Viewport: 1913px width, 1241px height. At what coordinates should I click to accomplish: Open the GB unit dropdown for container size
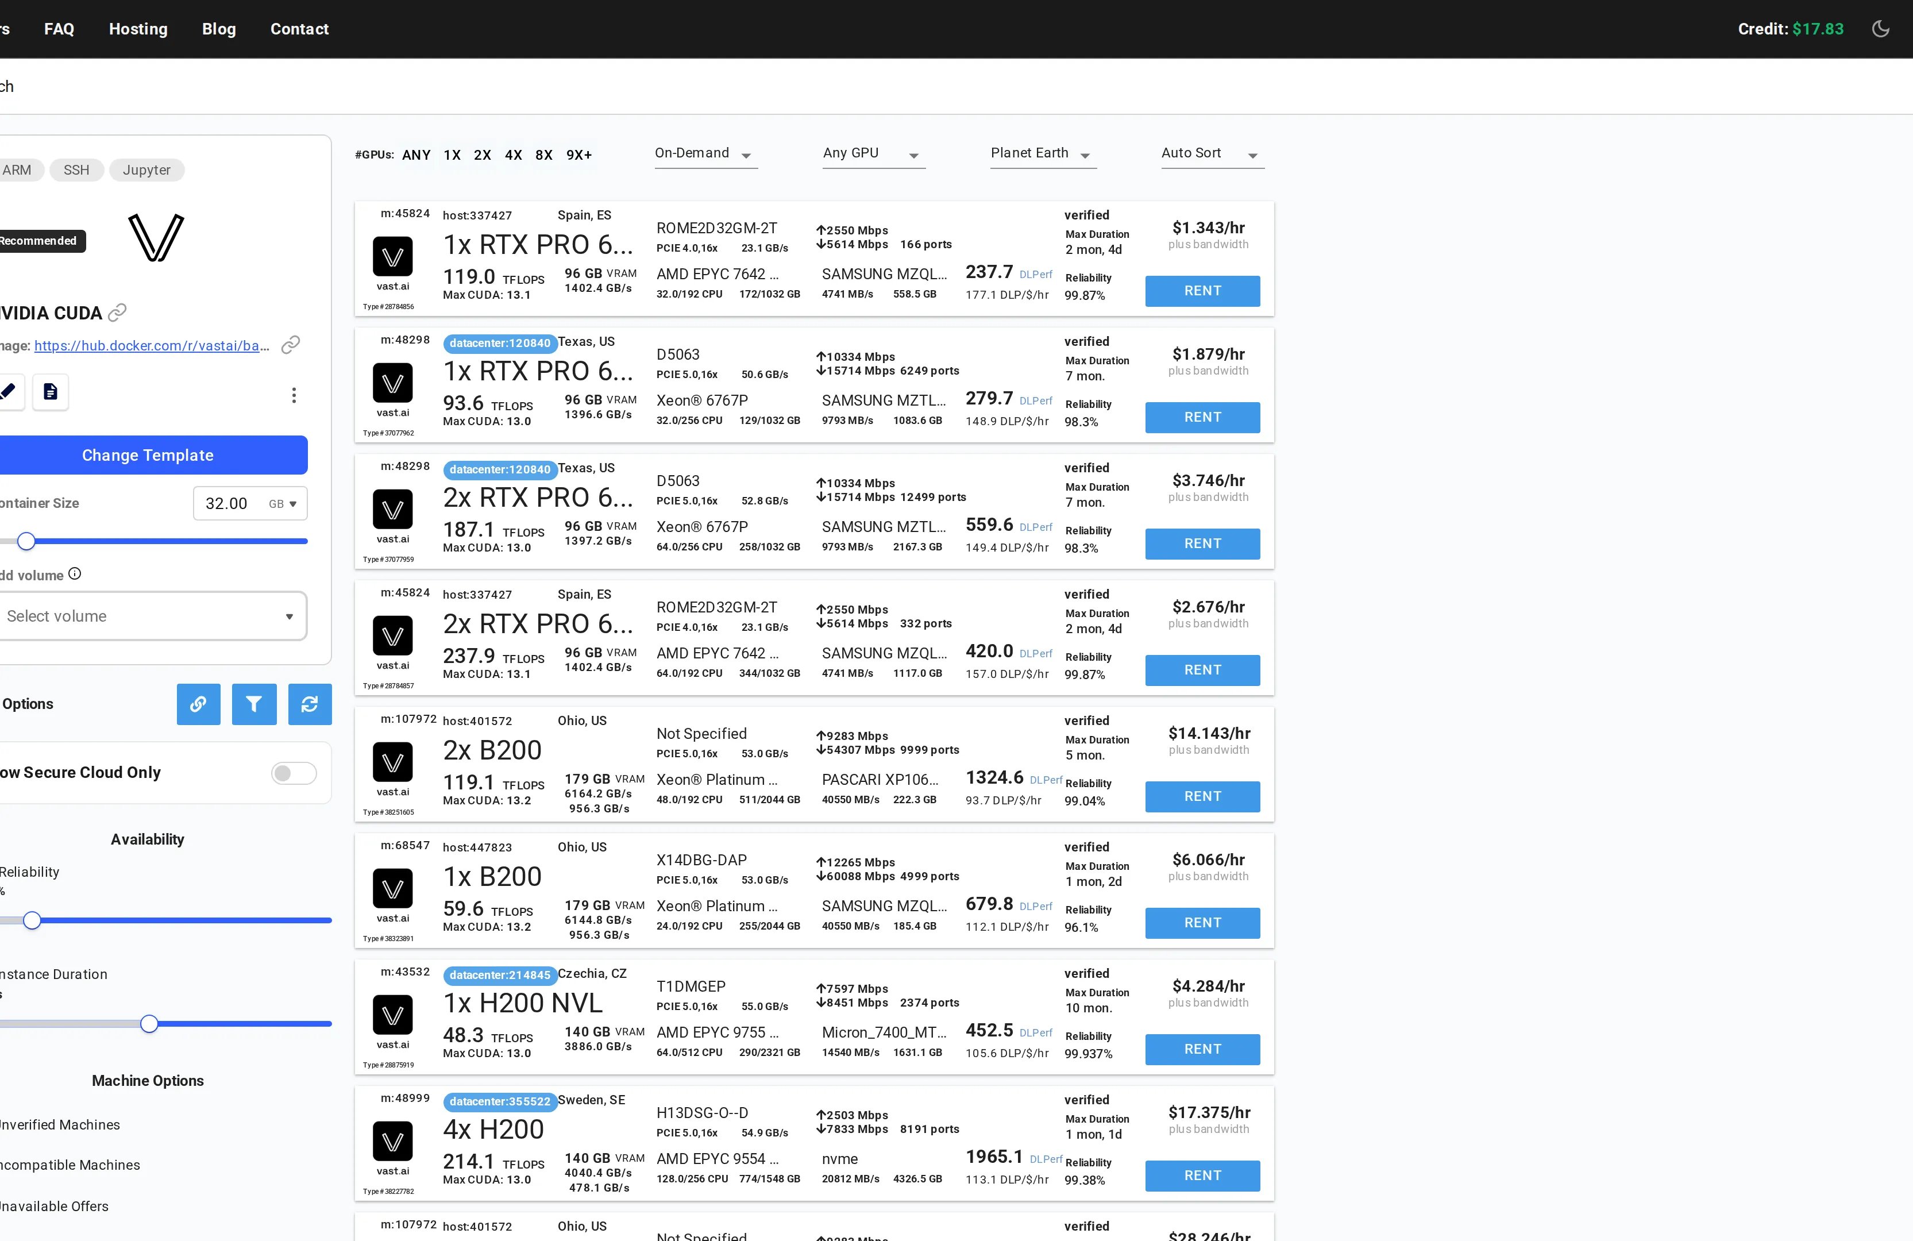tap(283, 504)
